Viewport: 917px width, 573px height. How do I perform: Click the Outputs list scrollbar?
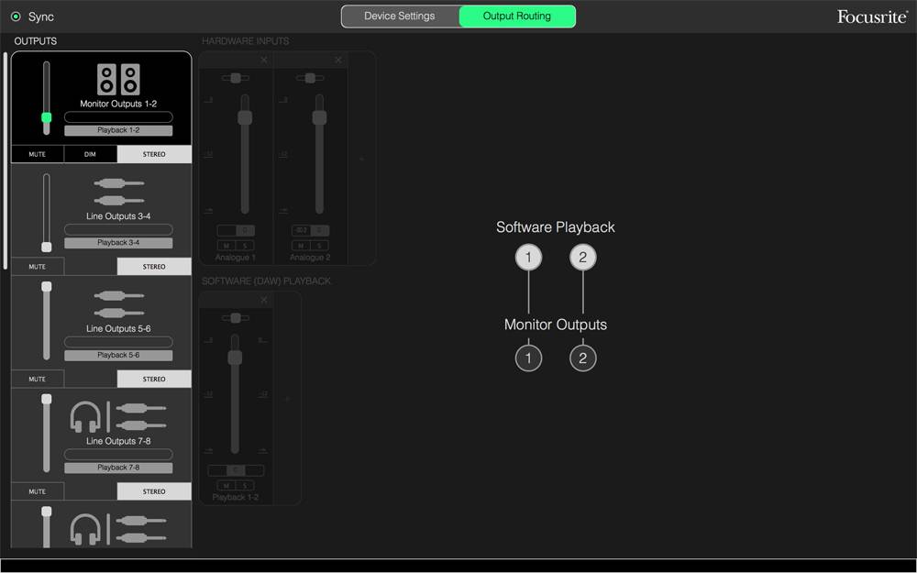click(6, 160)
